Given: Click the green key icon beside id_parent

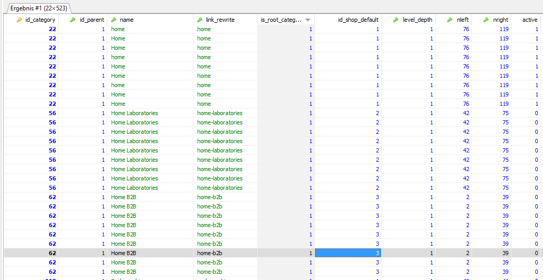Looking at the screenshot, I should [x=73, y=20].
